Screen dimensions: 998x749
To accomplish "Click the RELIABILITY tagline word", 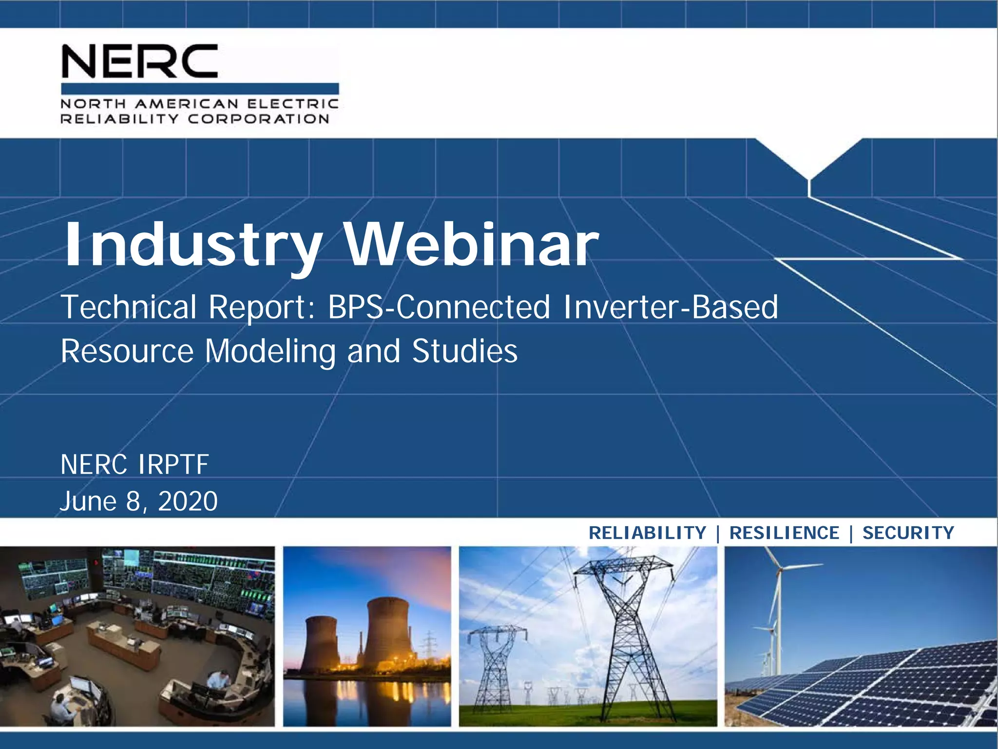I will [648, 533].
